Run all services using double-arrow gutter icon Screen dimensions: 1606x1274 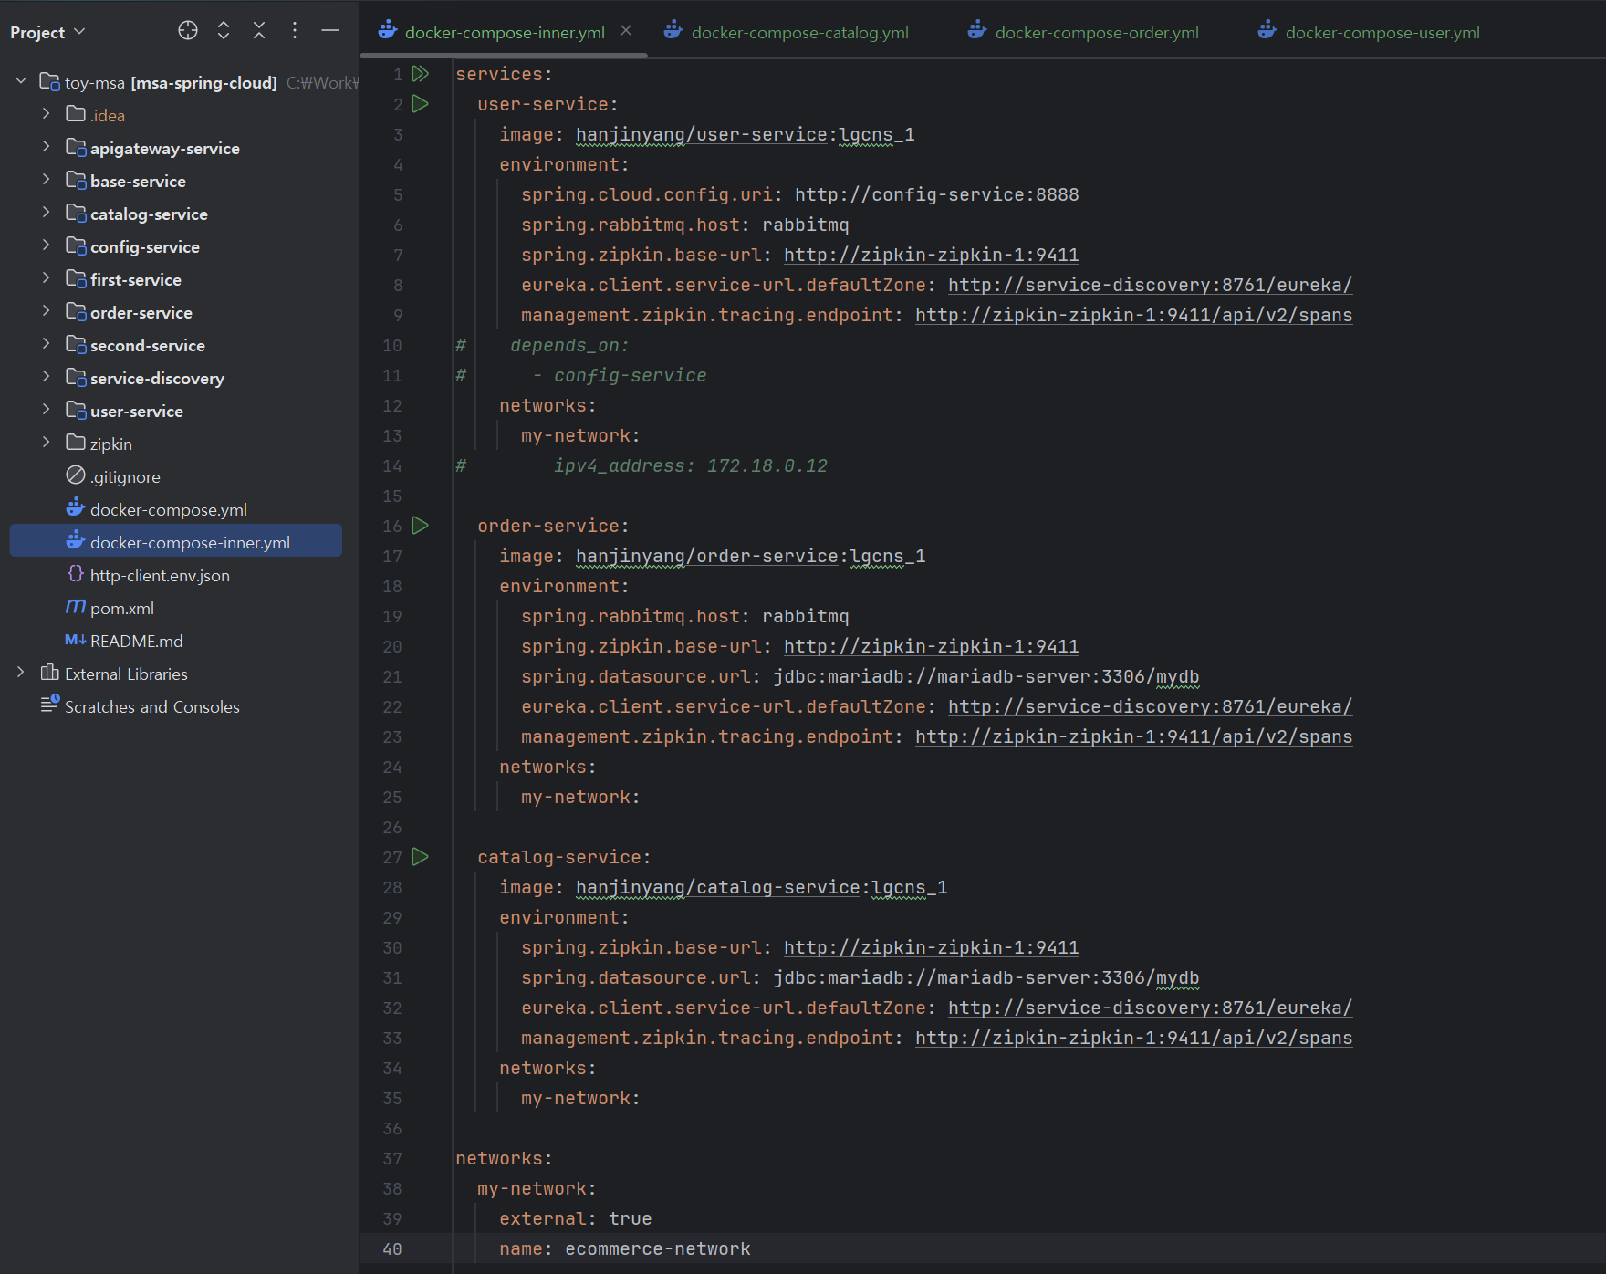[x=421, y=74]
